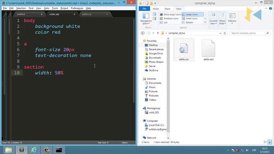Select Details layout in Explorer
274x154 pixels.
pos(188,23)
